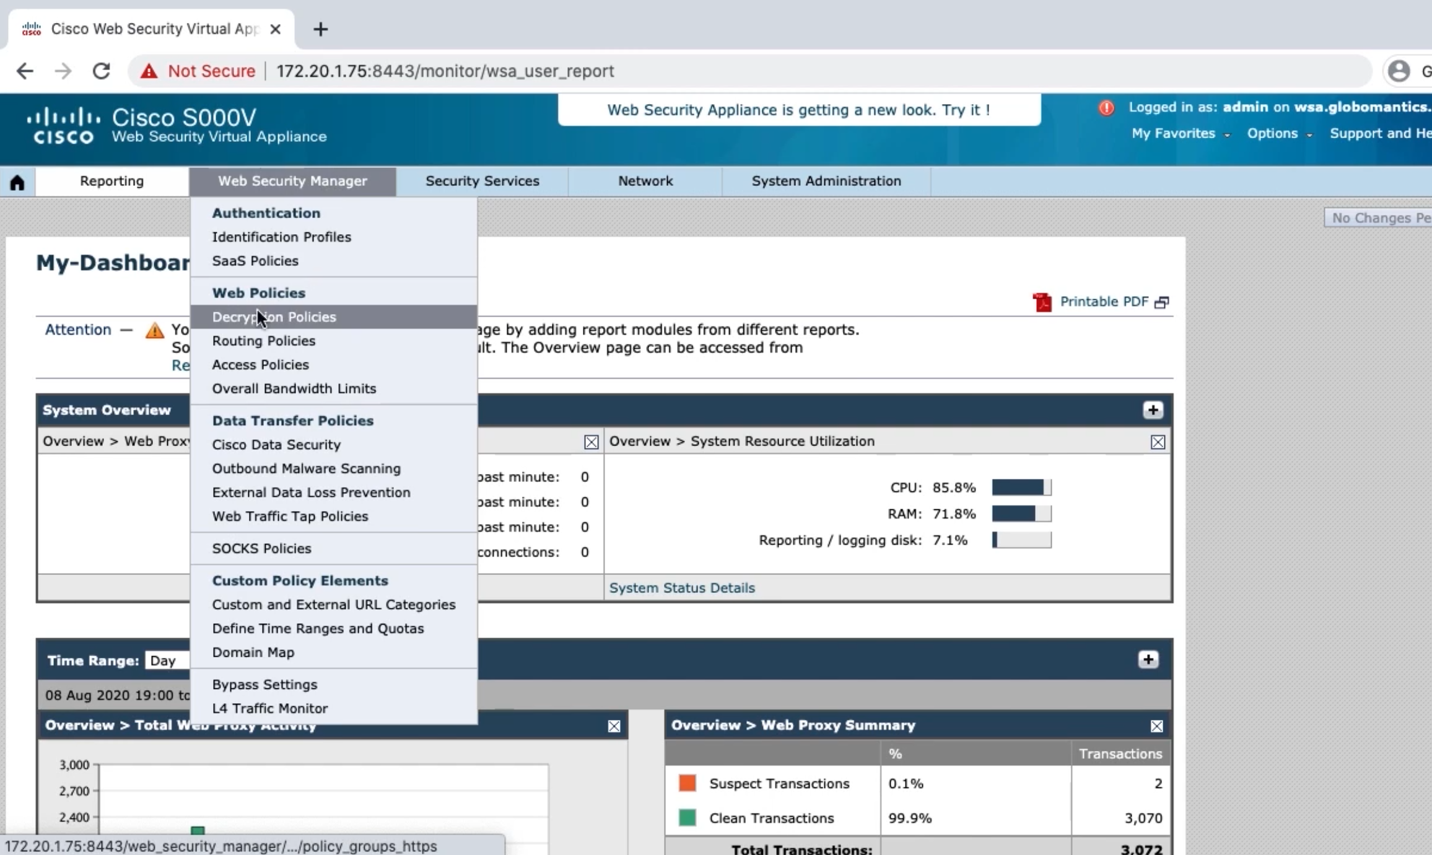Click the red alert icon near login info

click(1106, 108)
